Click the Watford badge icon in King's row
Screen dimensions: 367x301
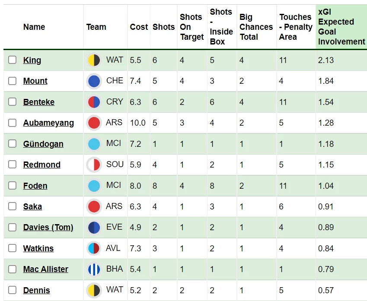pyautogui.click(x=94, y=60)
